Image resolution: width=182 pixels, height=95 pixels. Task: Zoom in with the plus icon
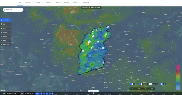tap(139, 89)
